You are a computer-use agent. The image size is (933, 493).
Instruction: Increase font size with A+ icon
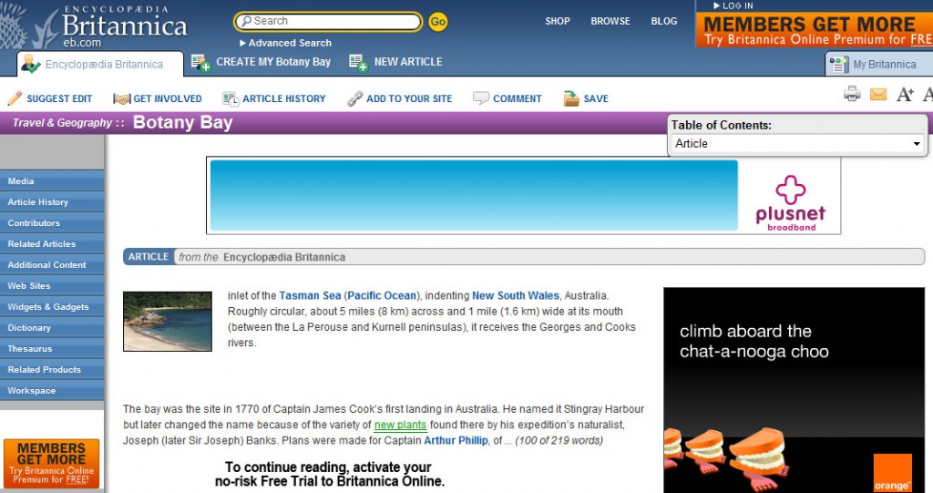[x=905, y=94]
